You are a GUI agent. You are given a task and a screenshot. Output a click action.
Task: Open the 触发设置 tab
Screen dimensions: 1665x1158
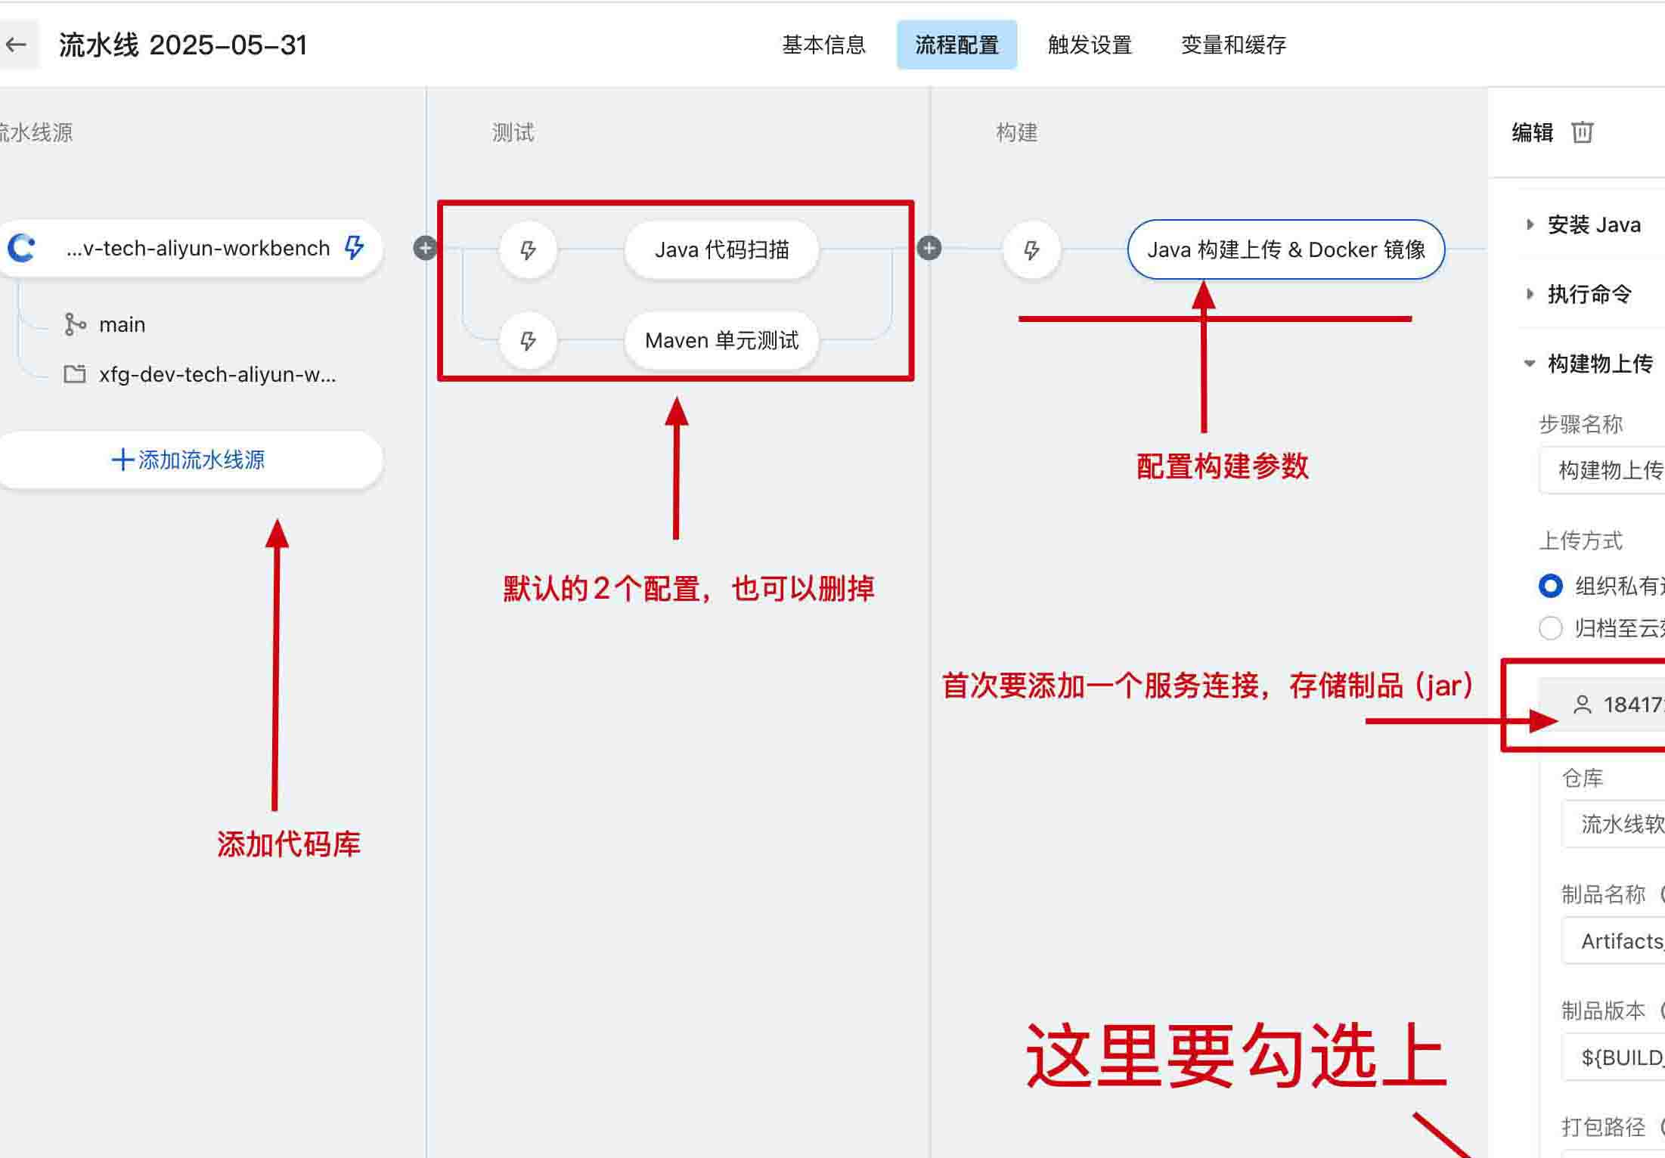pyautogui.click(x=1090, y=45)
